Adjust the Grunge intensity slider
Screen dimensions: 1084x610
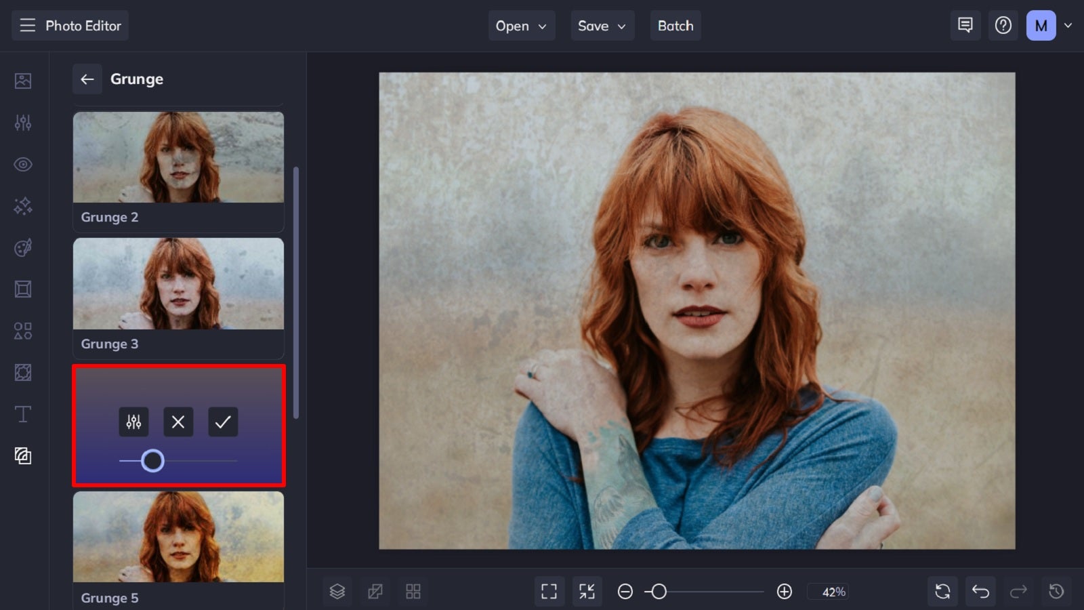click(x=154, y=461)
